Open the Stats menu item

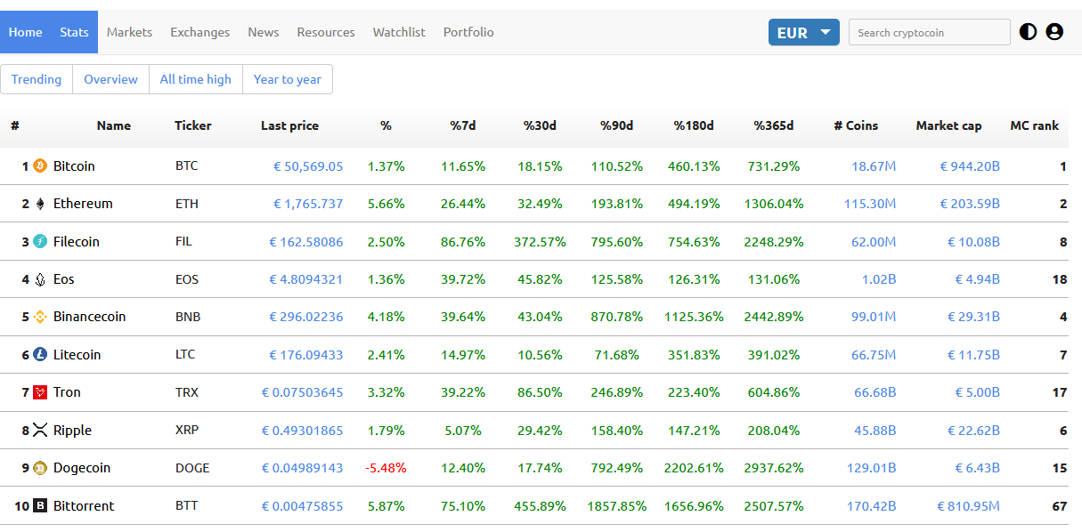pos(74,32)
